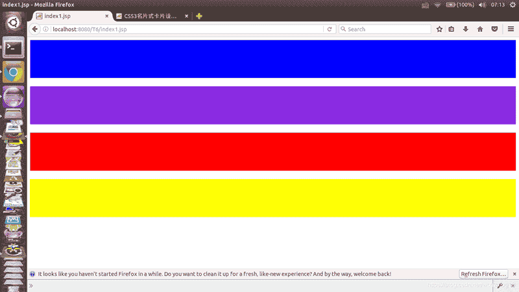Reload the page with the refresh icon
This screenshot has width=519, height=292.
point(330,29)
